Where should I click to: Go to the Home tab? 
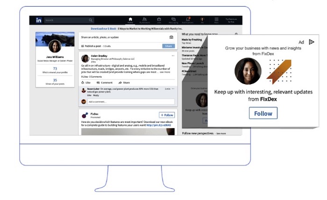(x=130, y=20)
